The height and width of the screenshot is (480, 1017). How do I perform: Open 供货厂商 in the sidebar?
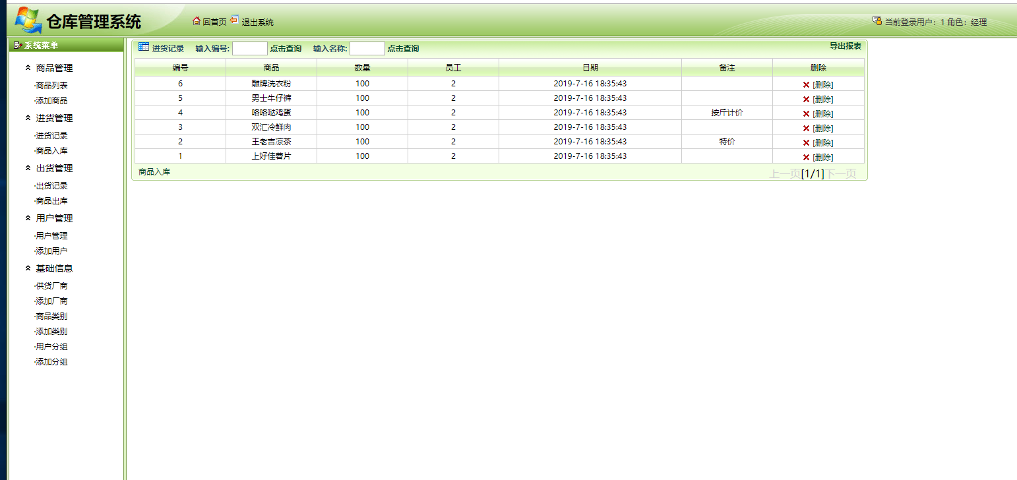(x=51, y=286)
